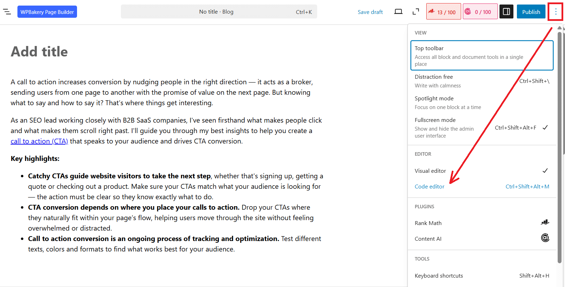This screenshot has height=287, width=565.
Task: Close the three-dot Options menu
Action: point(556,12)
